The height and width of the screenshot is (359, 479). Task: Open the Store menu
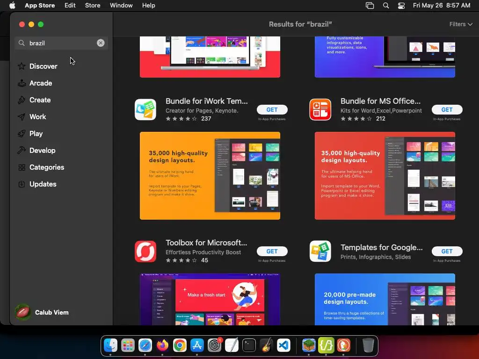point(93,5)
